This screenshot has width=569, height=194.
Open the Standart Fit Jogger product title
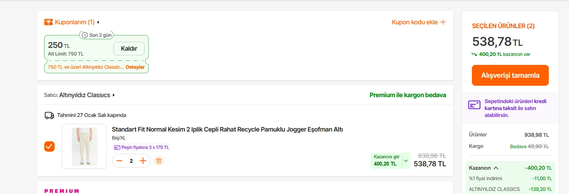pos(227,129)
